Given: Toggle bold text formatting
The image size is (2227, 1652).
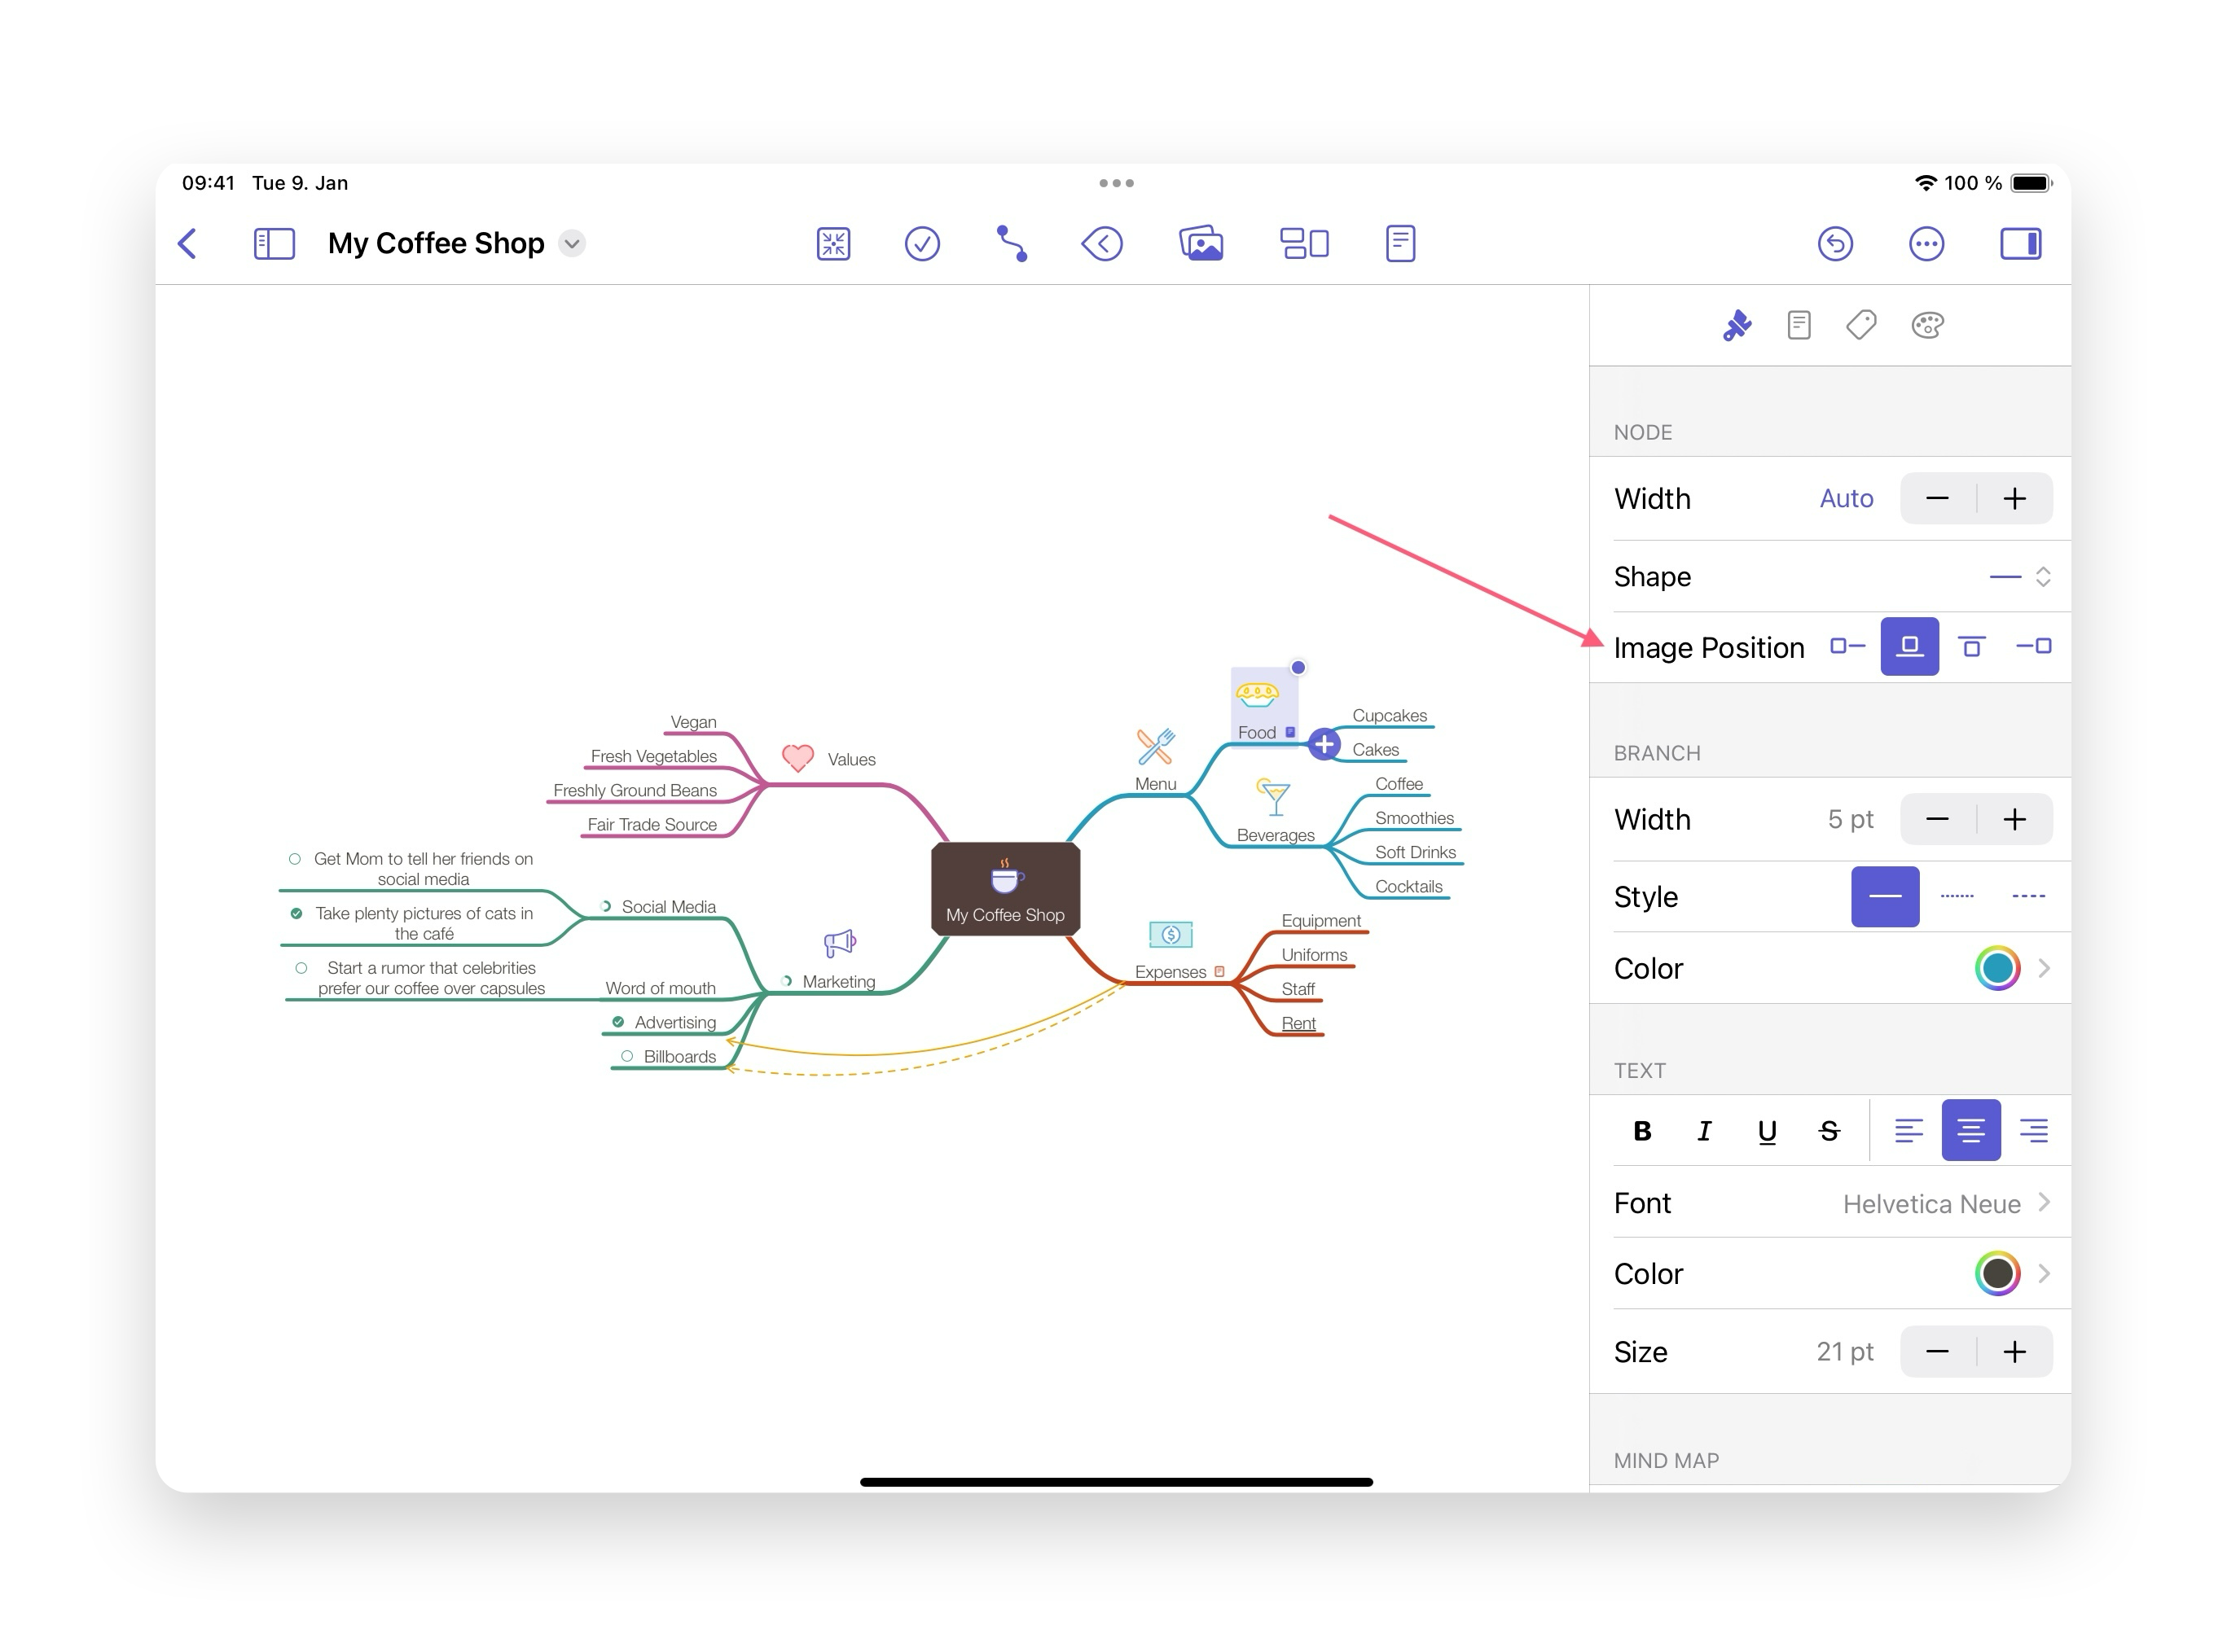Looking at the screenshot, I should (1641, 1130).
